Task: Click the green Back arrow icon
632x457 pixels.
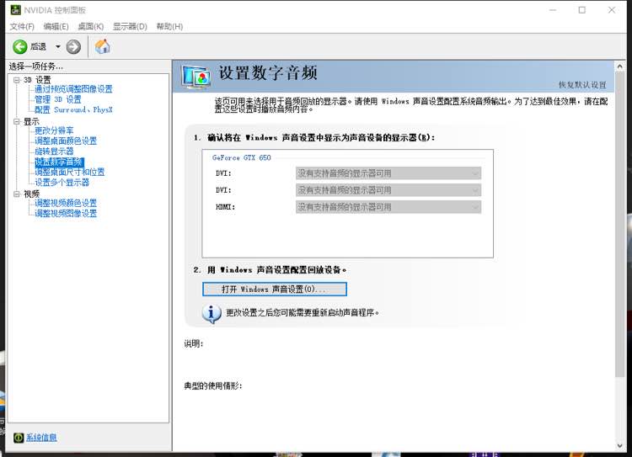Action: (19, 46)
